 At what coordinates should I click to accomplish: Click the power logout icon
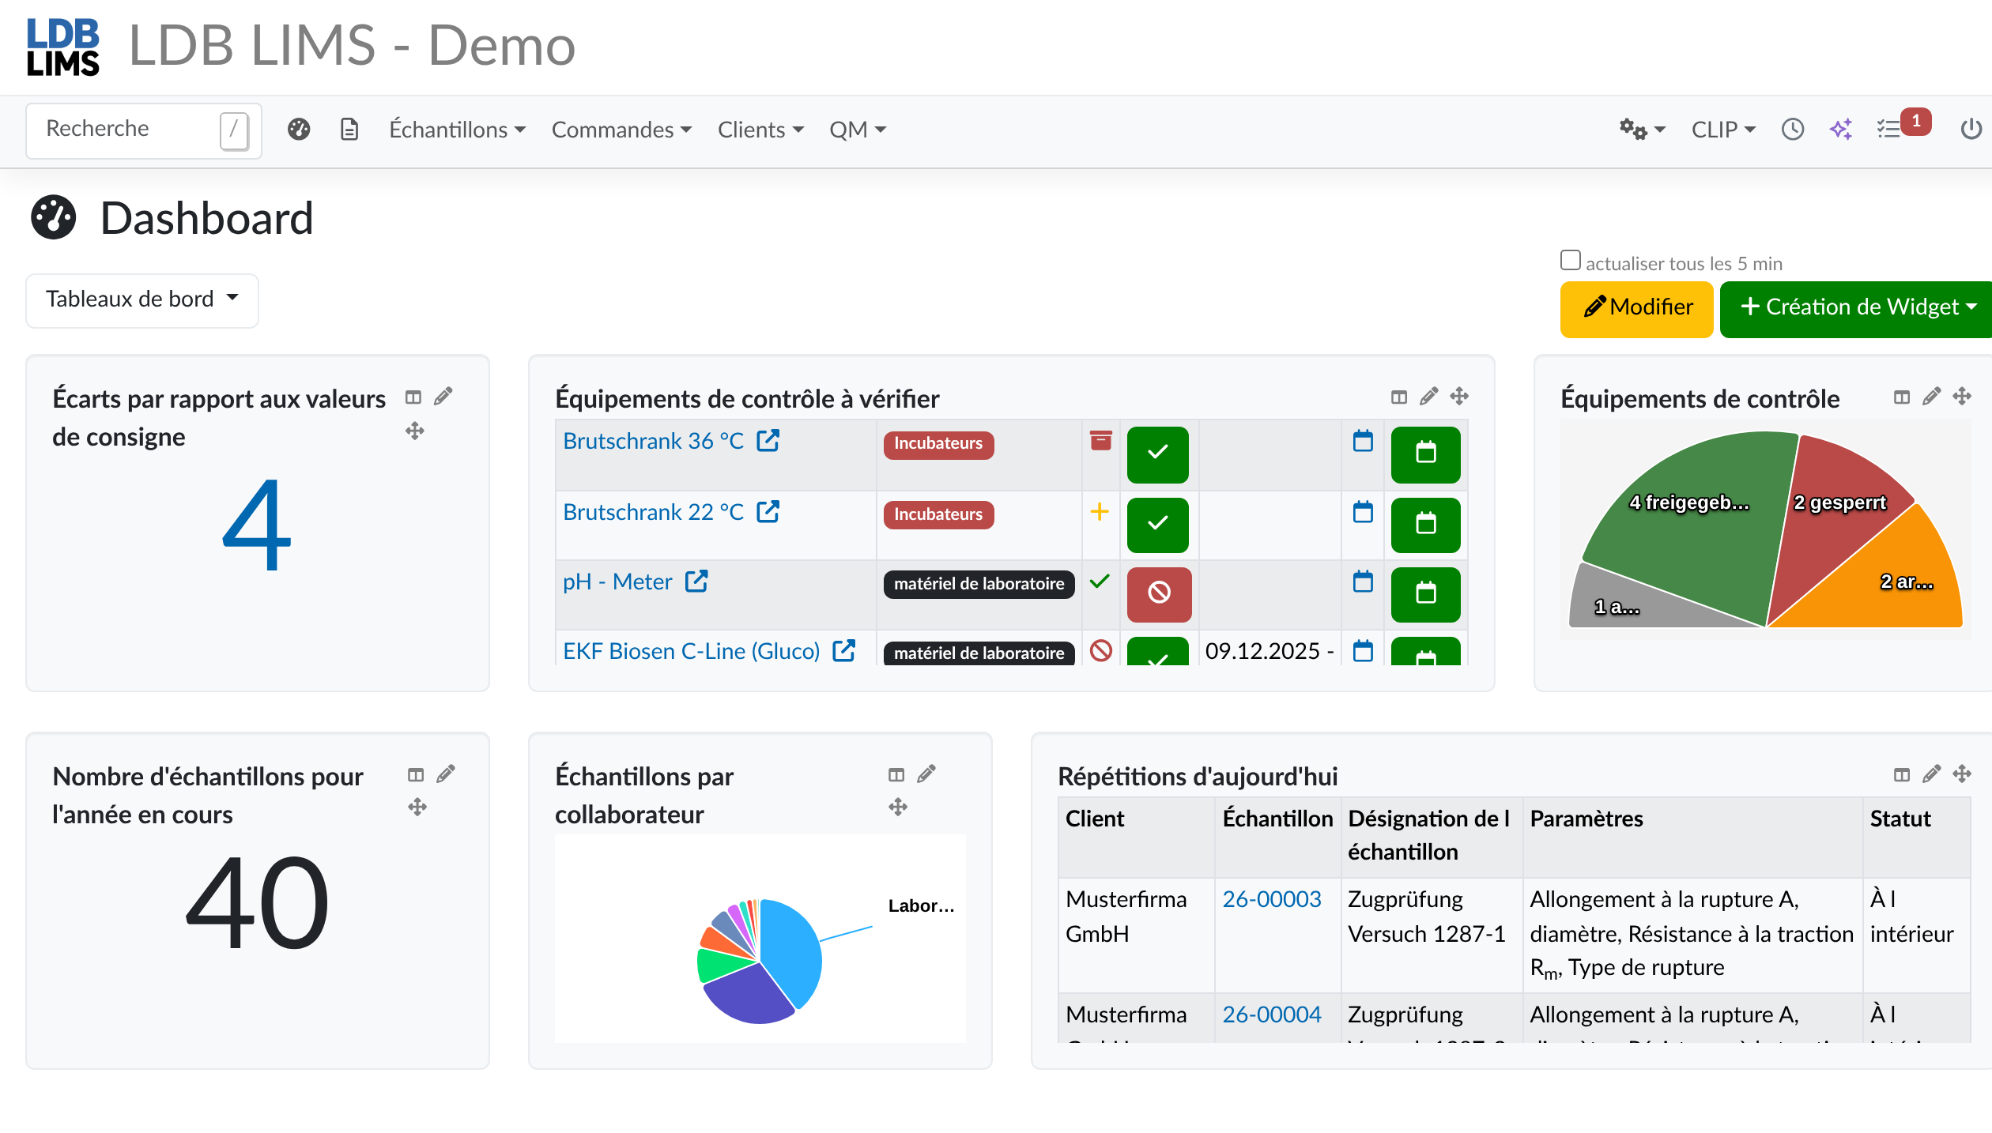point(1971,130)
